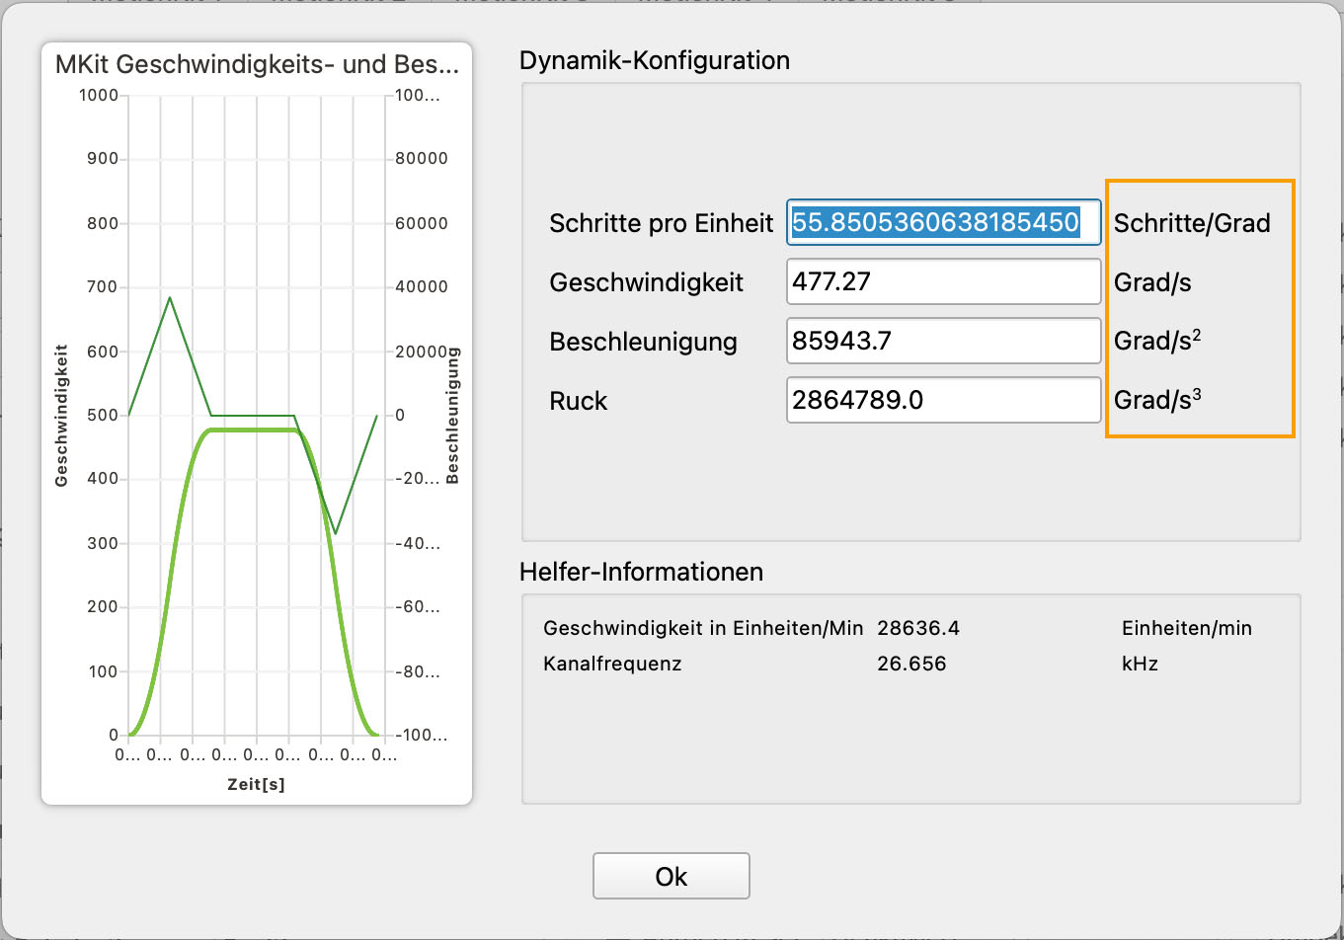Click the Zeit[s] axis label

click(x=256, y=784)
